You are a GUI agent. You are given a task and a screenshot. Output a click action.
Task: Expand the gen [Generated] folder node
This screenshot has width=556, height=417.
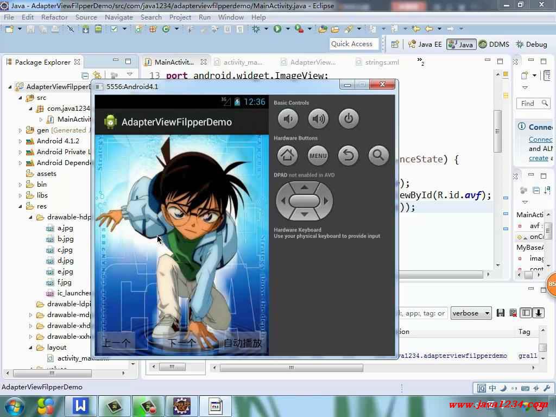coord(20,130)
